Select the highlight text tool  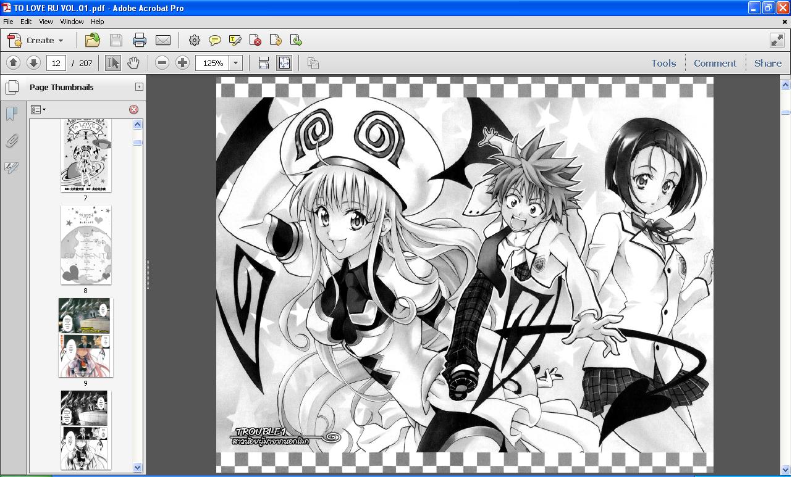coord(235,40)
